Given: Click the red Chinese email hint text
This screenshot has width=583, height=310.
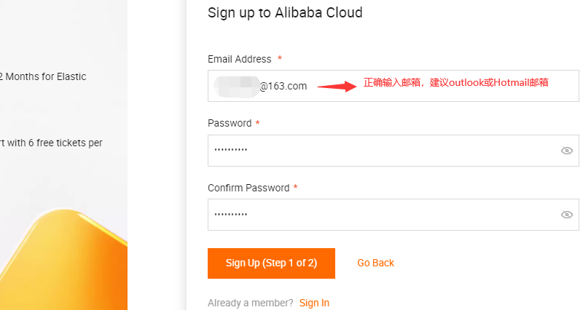Looking at the screenshot, I should [456, 82].
